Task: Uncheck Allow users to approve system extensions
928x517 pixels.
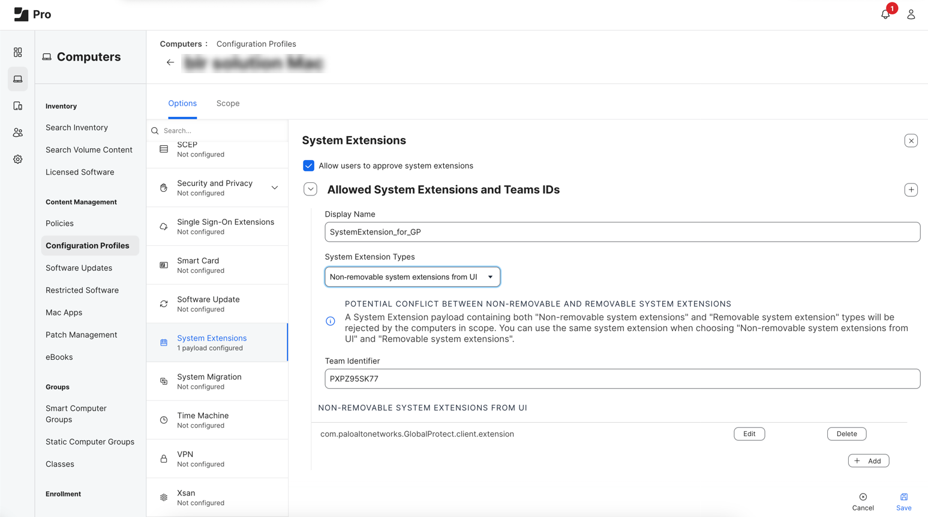Action: coord(308,166)
